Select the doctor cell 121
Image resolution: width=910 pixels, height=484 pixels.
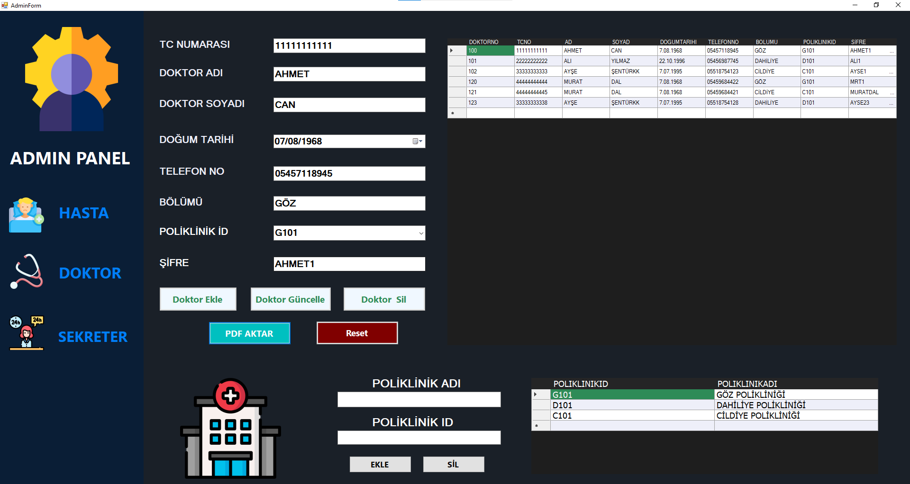491,92
